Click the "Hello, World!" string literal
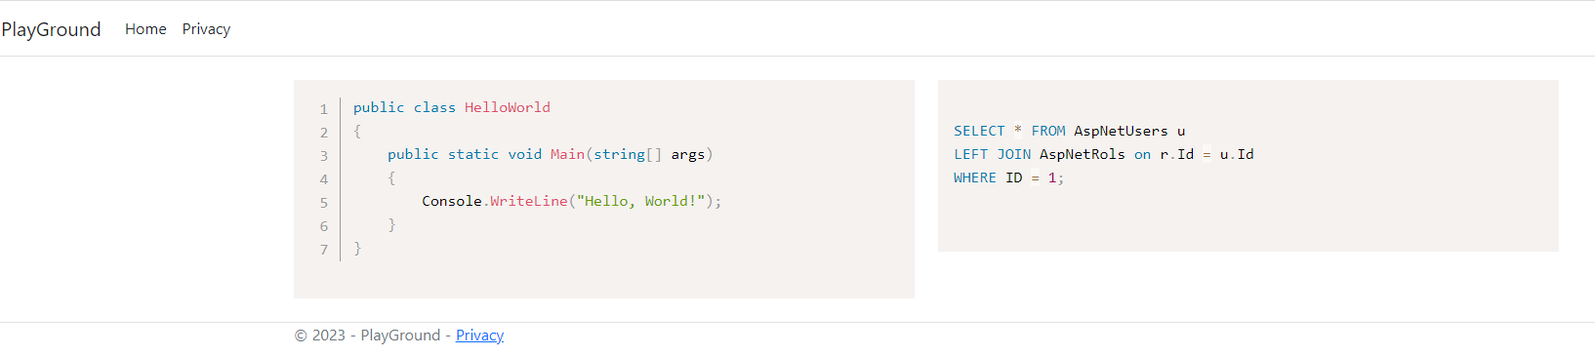Screen dimensions: 1595x356 tap(640, 201)
